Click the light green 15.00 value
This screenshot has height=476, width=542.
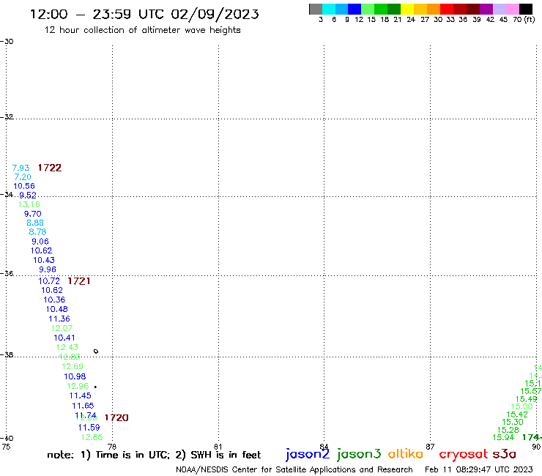point(522,407)
